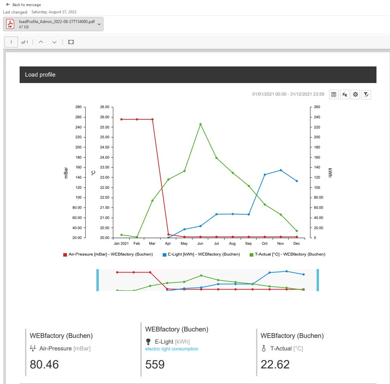Click right handle of range navigator

pos(318,280)
